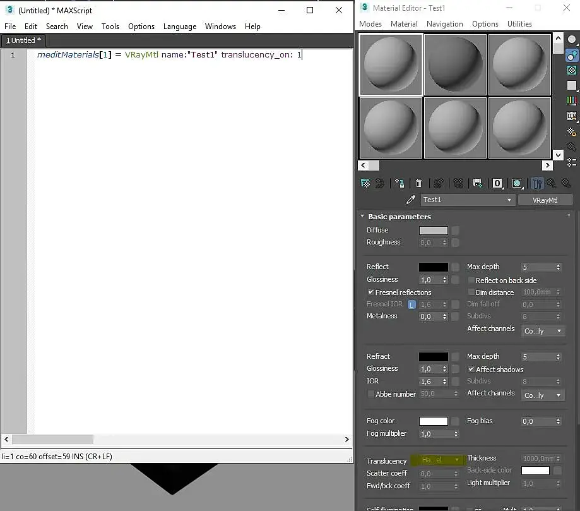Open Reflect Affect channels dropdown
This screenshot has height=511, width=580.
pyautogui.click(x=543, y=331)
